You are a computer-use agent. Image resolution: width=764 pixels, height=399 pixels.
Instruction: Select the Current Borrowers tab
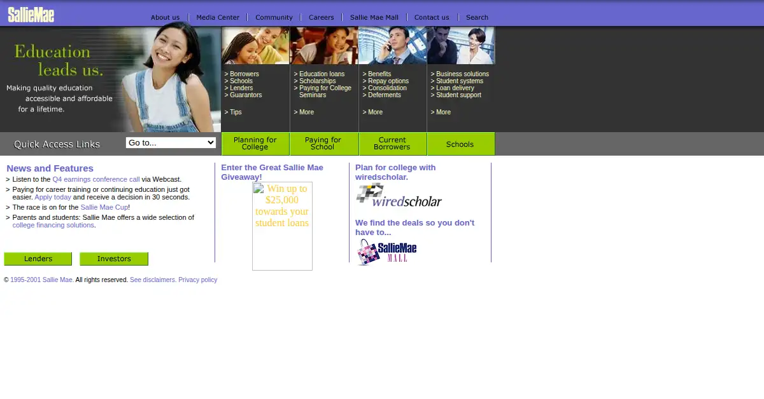click(393, 144)
